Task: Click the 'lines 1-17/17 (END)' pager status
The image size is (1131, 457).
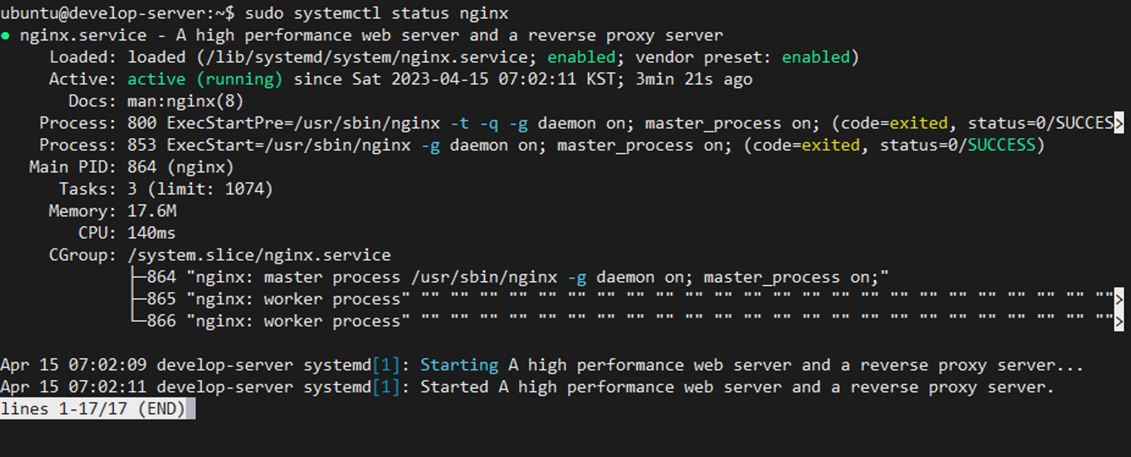Action: coord(93,409)
